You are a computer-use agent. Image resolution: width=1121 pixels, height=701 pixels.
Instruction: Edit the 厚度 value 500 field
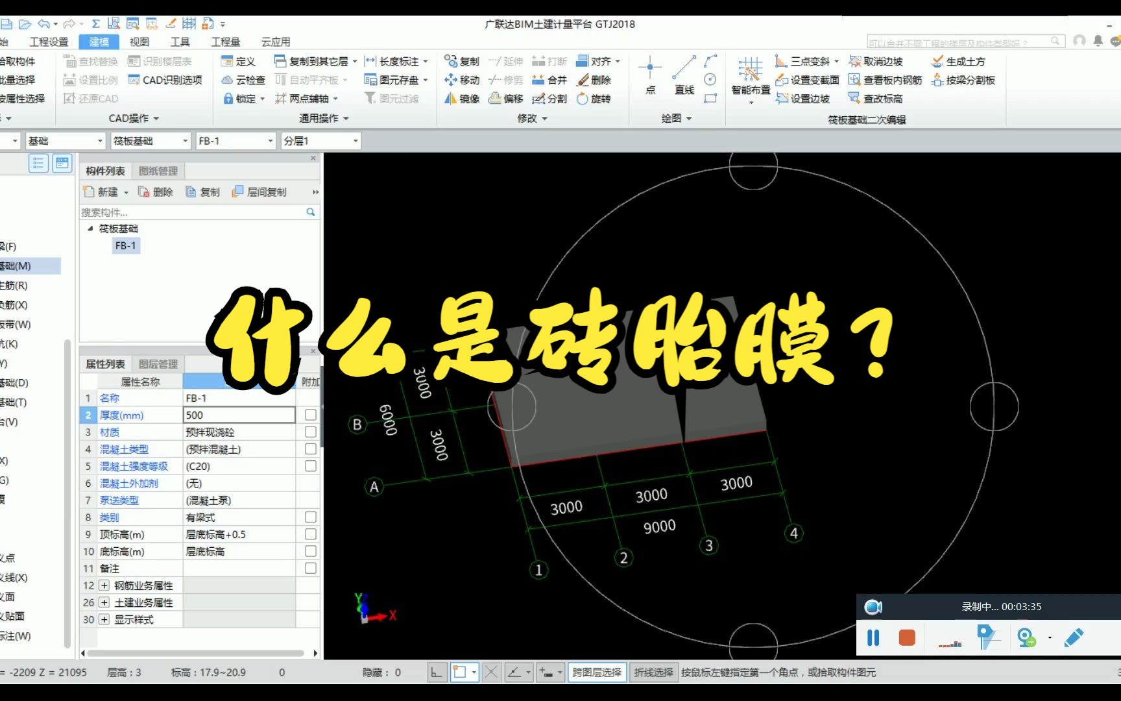tap(239, 415)
